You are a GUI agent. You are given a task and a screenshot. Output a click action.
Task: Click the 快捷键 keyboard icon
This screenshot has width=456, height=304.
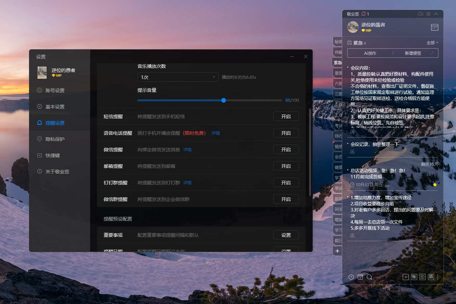pyautogui.click(x=40, y=155)
